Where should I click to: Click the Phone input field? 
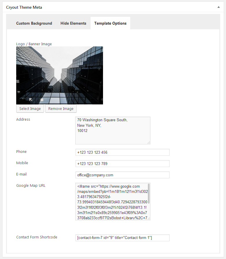coord(122,152)
